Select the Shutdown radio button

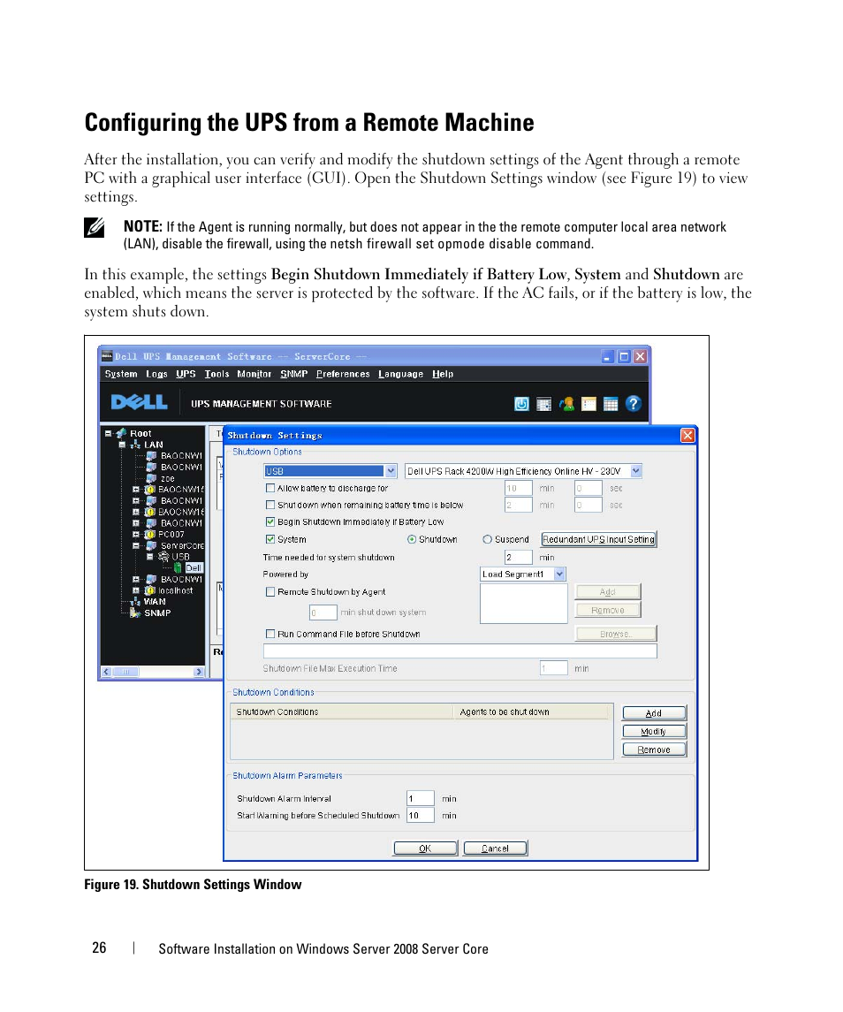411,539
